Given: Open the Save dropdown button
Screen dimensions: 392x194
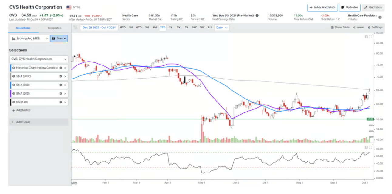Looking at the screenshot, I should click(x=59, y=38).
